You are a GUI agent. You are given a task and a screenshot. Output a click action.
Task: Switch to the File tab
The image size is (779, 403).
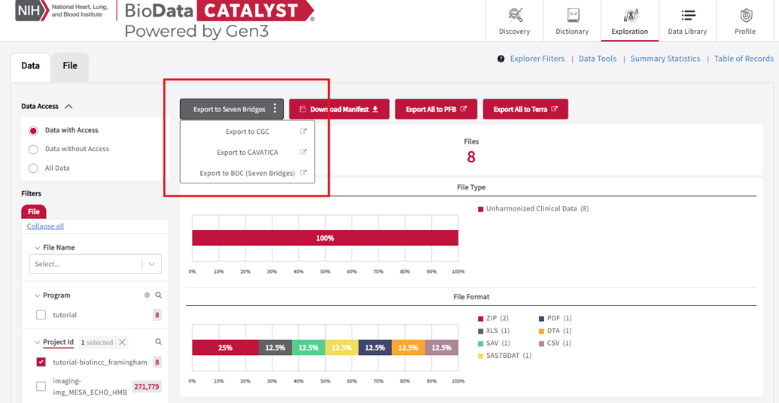point(70,66)
